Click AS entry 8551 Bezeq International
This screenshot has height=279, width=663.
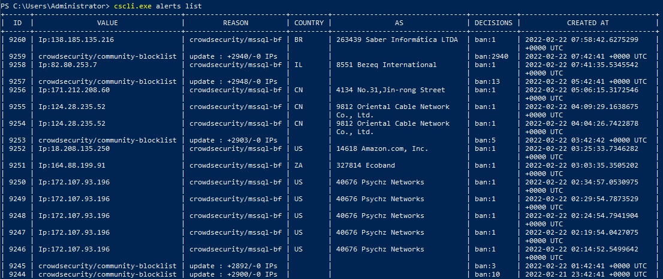point(387,65)
